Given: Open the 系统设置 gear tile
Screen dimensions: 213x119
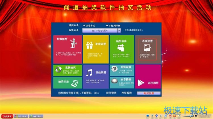Looking at the screenshot, I should tap(122, 70).
